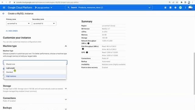This screenshot has height=110, width=195.
Task: Show help for Disk throughput
Action: tap(83, 49)
